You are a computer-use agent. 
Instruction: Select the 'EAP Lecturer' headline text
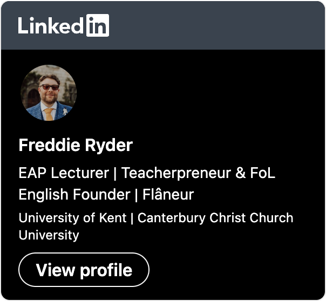point(64,173)
